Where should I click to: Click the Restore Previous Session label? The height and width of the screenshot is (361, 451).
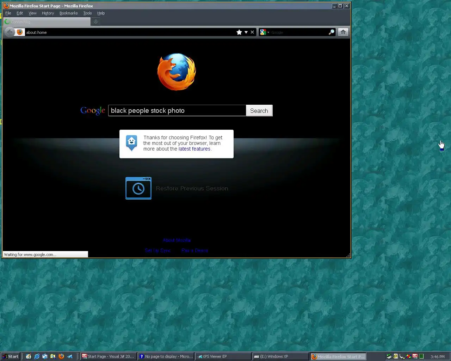[x=192, y=188]
